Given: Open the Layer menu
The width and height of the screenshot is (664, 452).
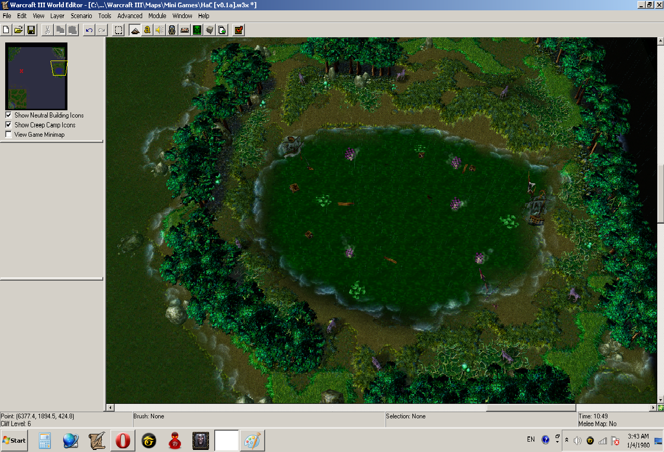Looking at the screenshot, I should (x=57, y=16).
